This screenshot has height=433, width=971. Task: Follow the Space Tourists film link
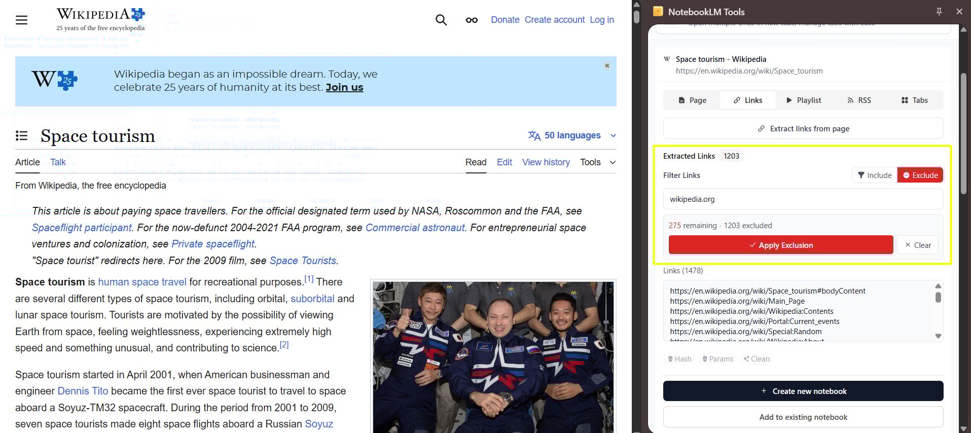click(303, 261)
